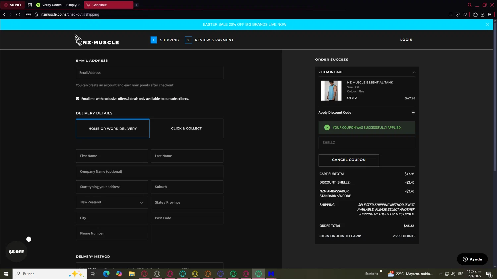Open Task View on the taskbar

[x=93, y=274]
